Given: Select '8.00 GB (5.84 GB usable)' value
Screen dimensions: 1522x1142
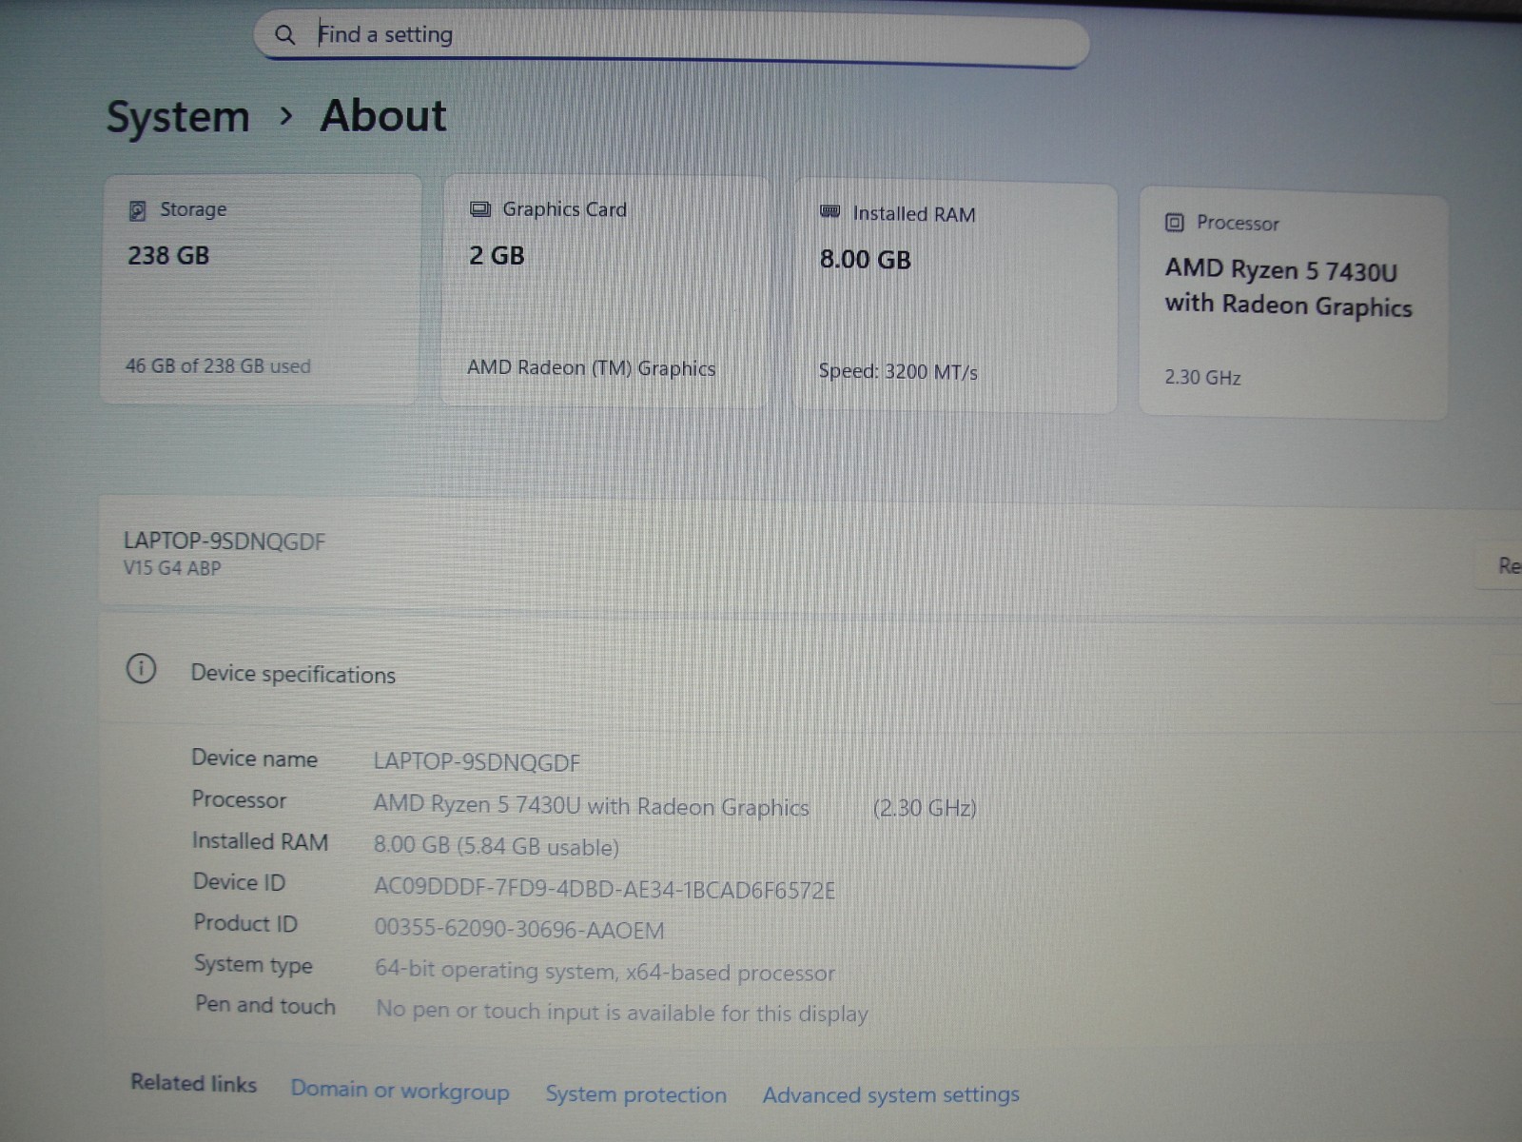Looking at the screenshot, I should [x=496, y=847].
